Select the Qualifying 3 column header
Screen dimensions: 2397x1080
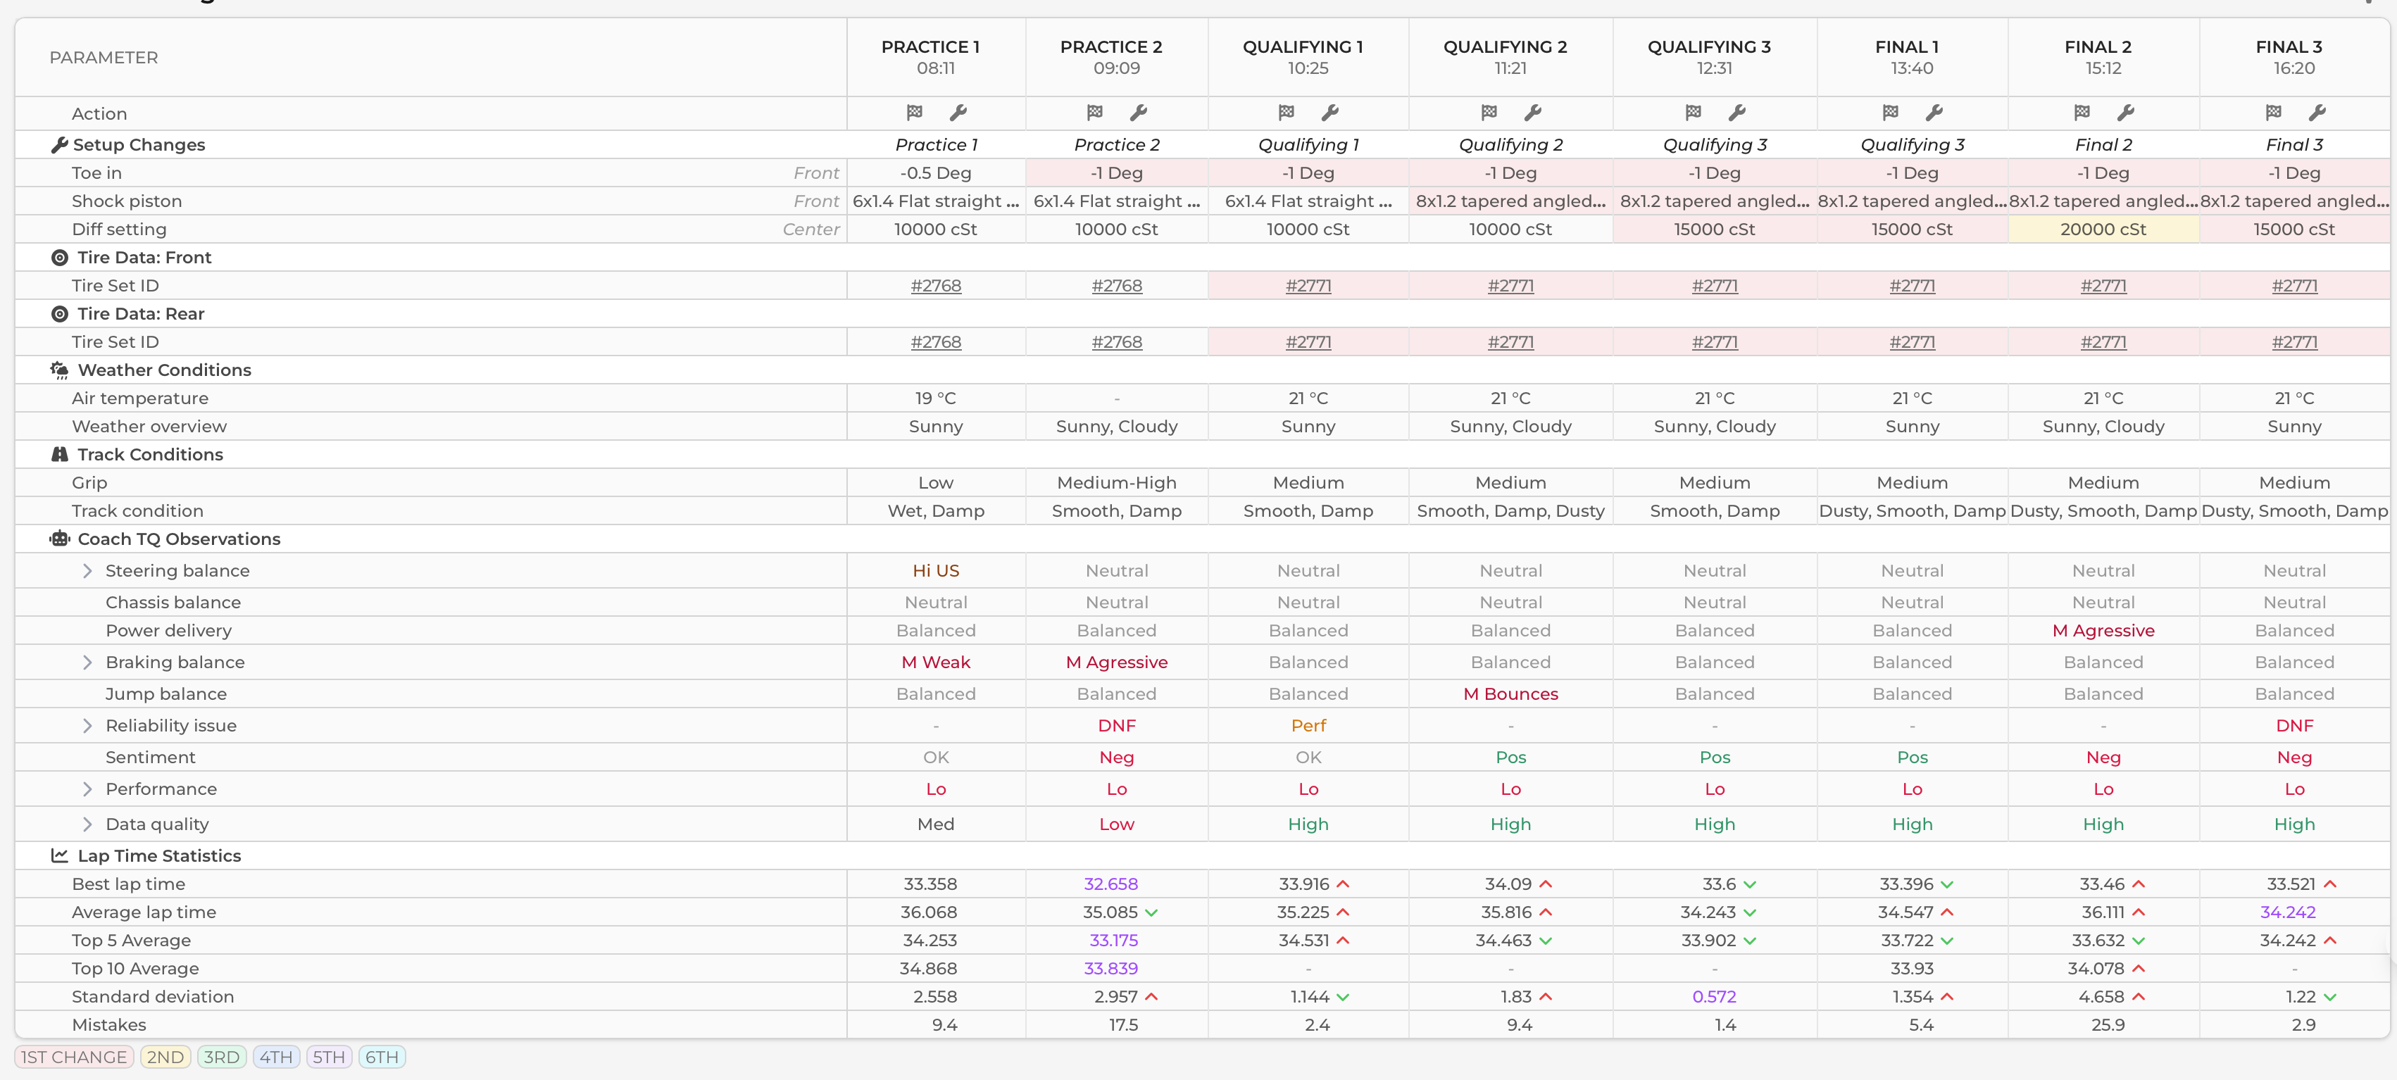pyautogui.click(x=1714, y=57)
